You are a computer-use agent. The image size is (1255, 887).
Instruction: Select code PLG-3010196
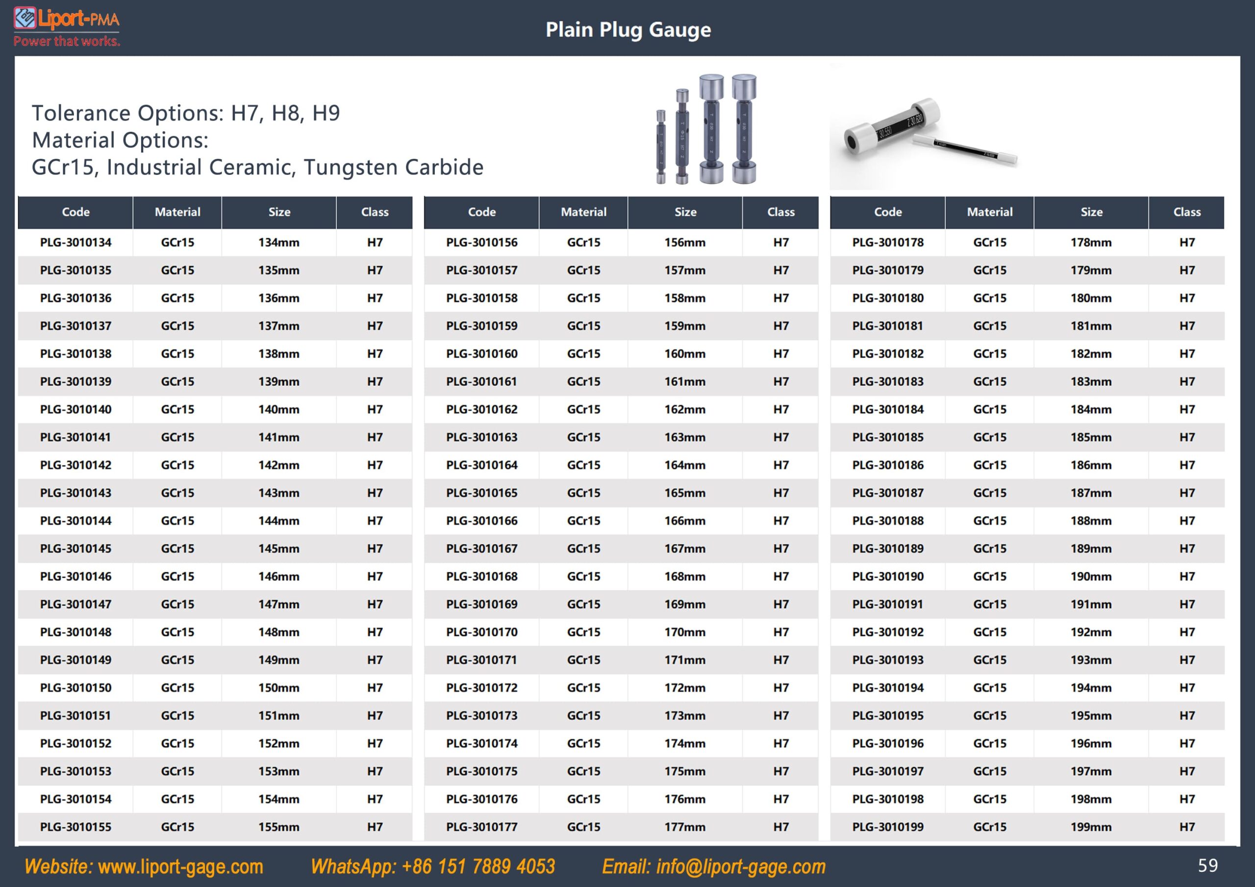tap(888, 744)
